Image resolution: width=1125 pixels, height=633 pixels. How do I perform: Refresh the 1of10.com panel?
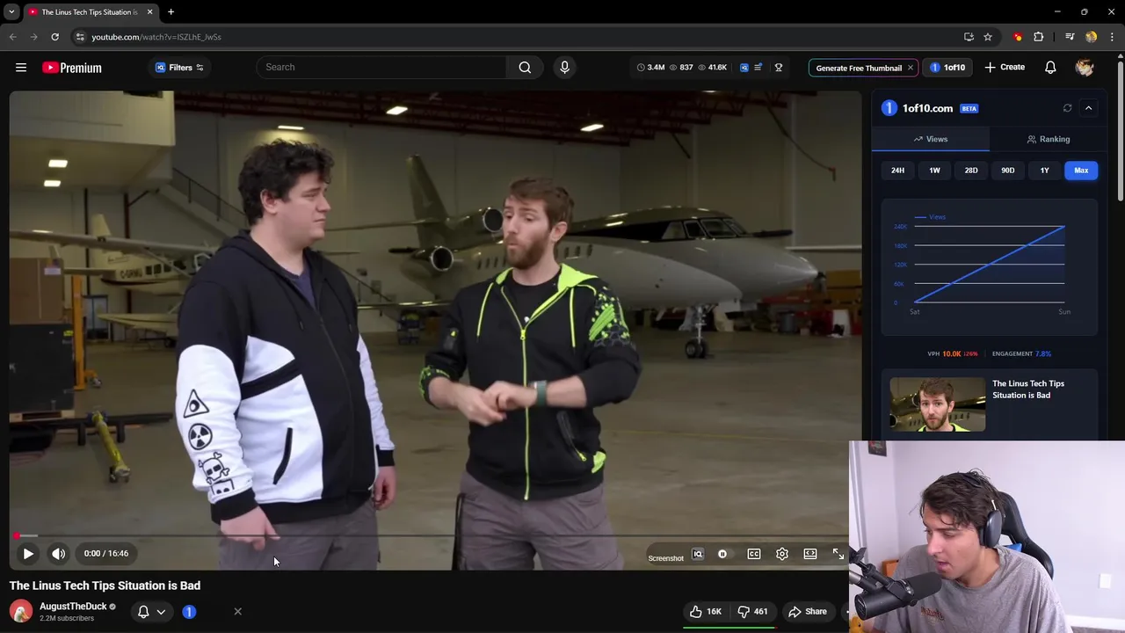(1067, 108)
